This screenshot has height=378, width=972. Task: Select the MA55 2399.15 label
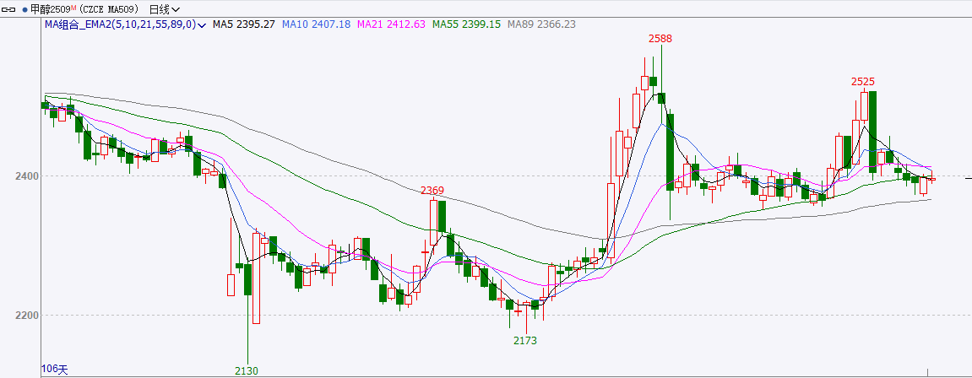pos(466,24)
